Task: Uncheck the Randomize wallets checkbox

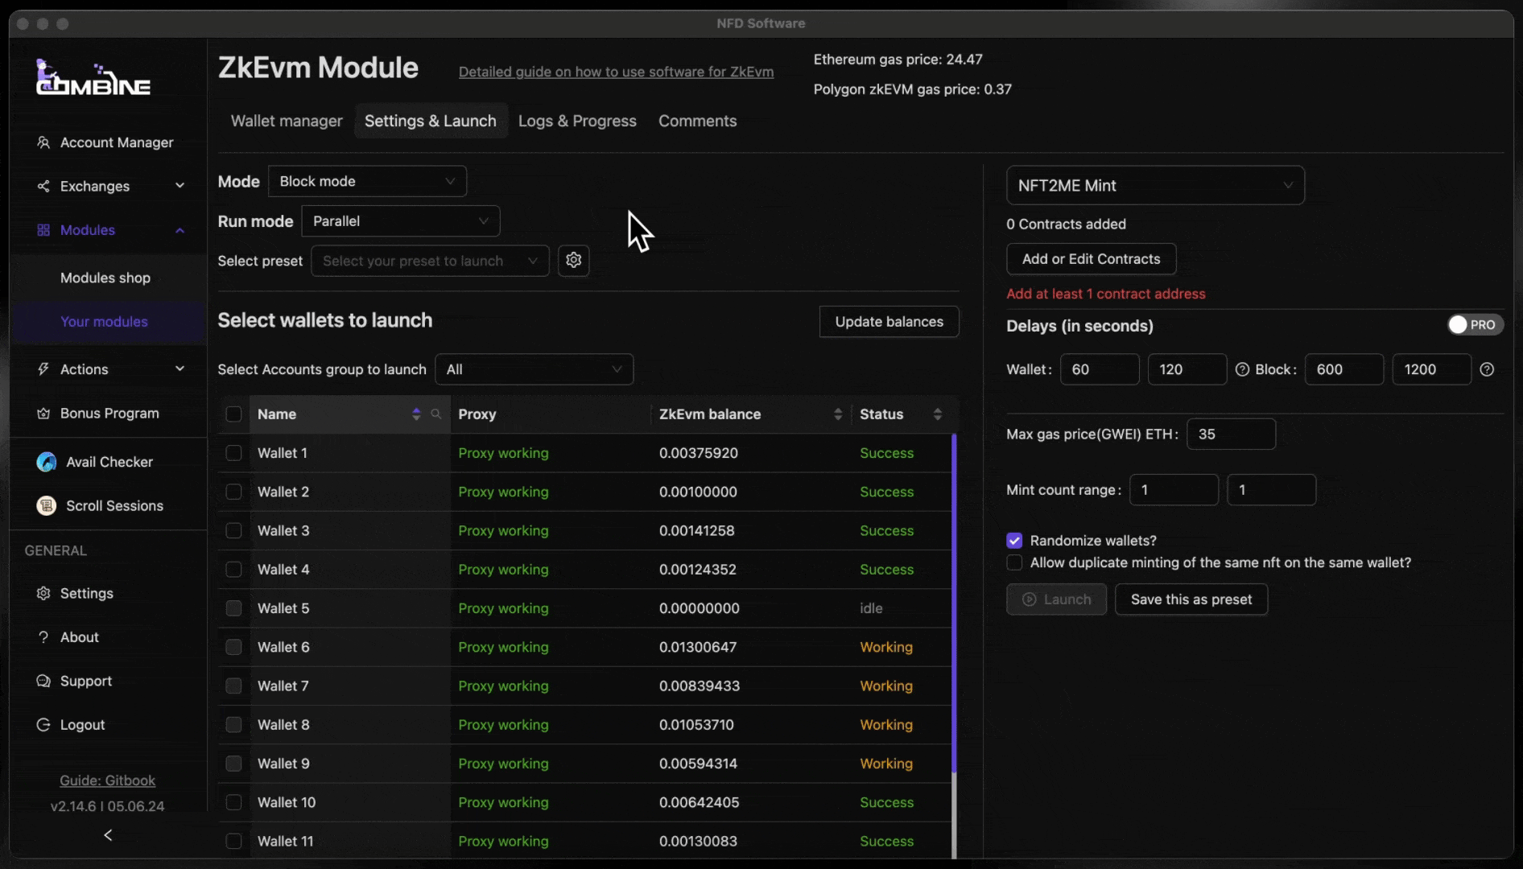Action: click(x=1014, y=541)
